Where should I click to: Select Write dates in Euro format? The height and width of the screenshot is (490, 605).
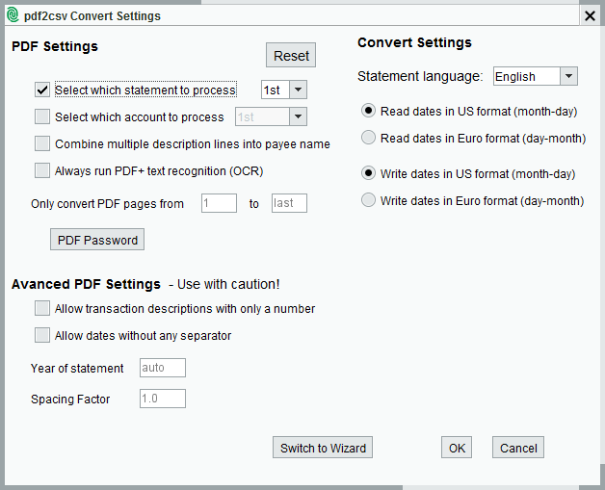click(x=368, y=200)
